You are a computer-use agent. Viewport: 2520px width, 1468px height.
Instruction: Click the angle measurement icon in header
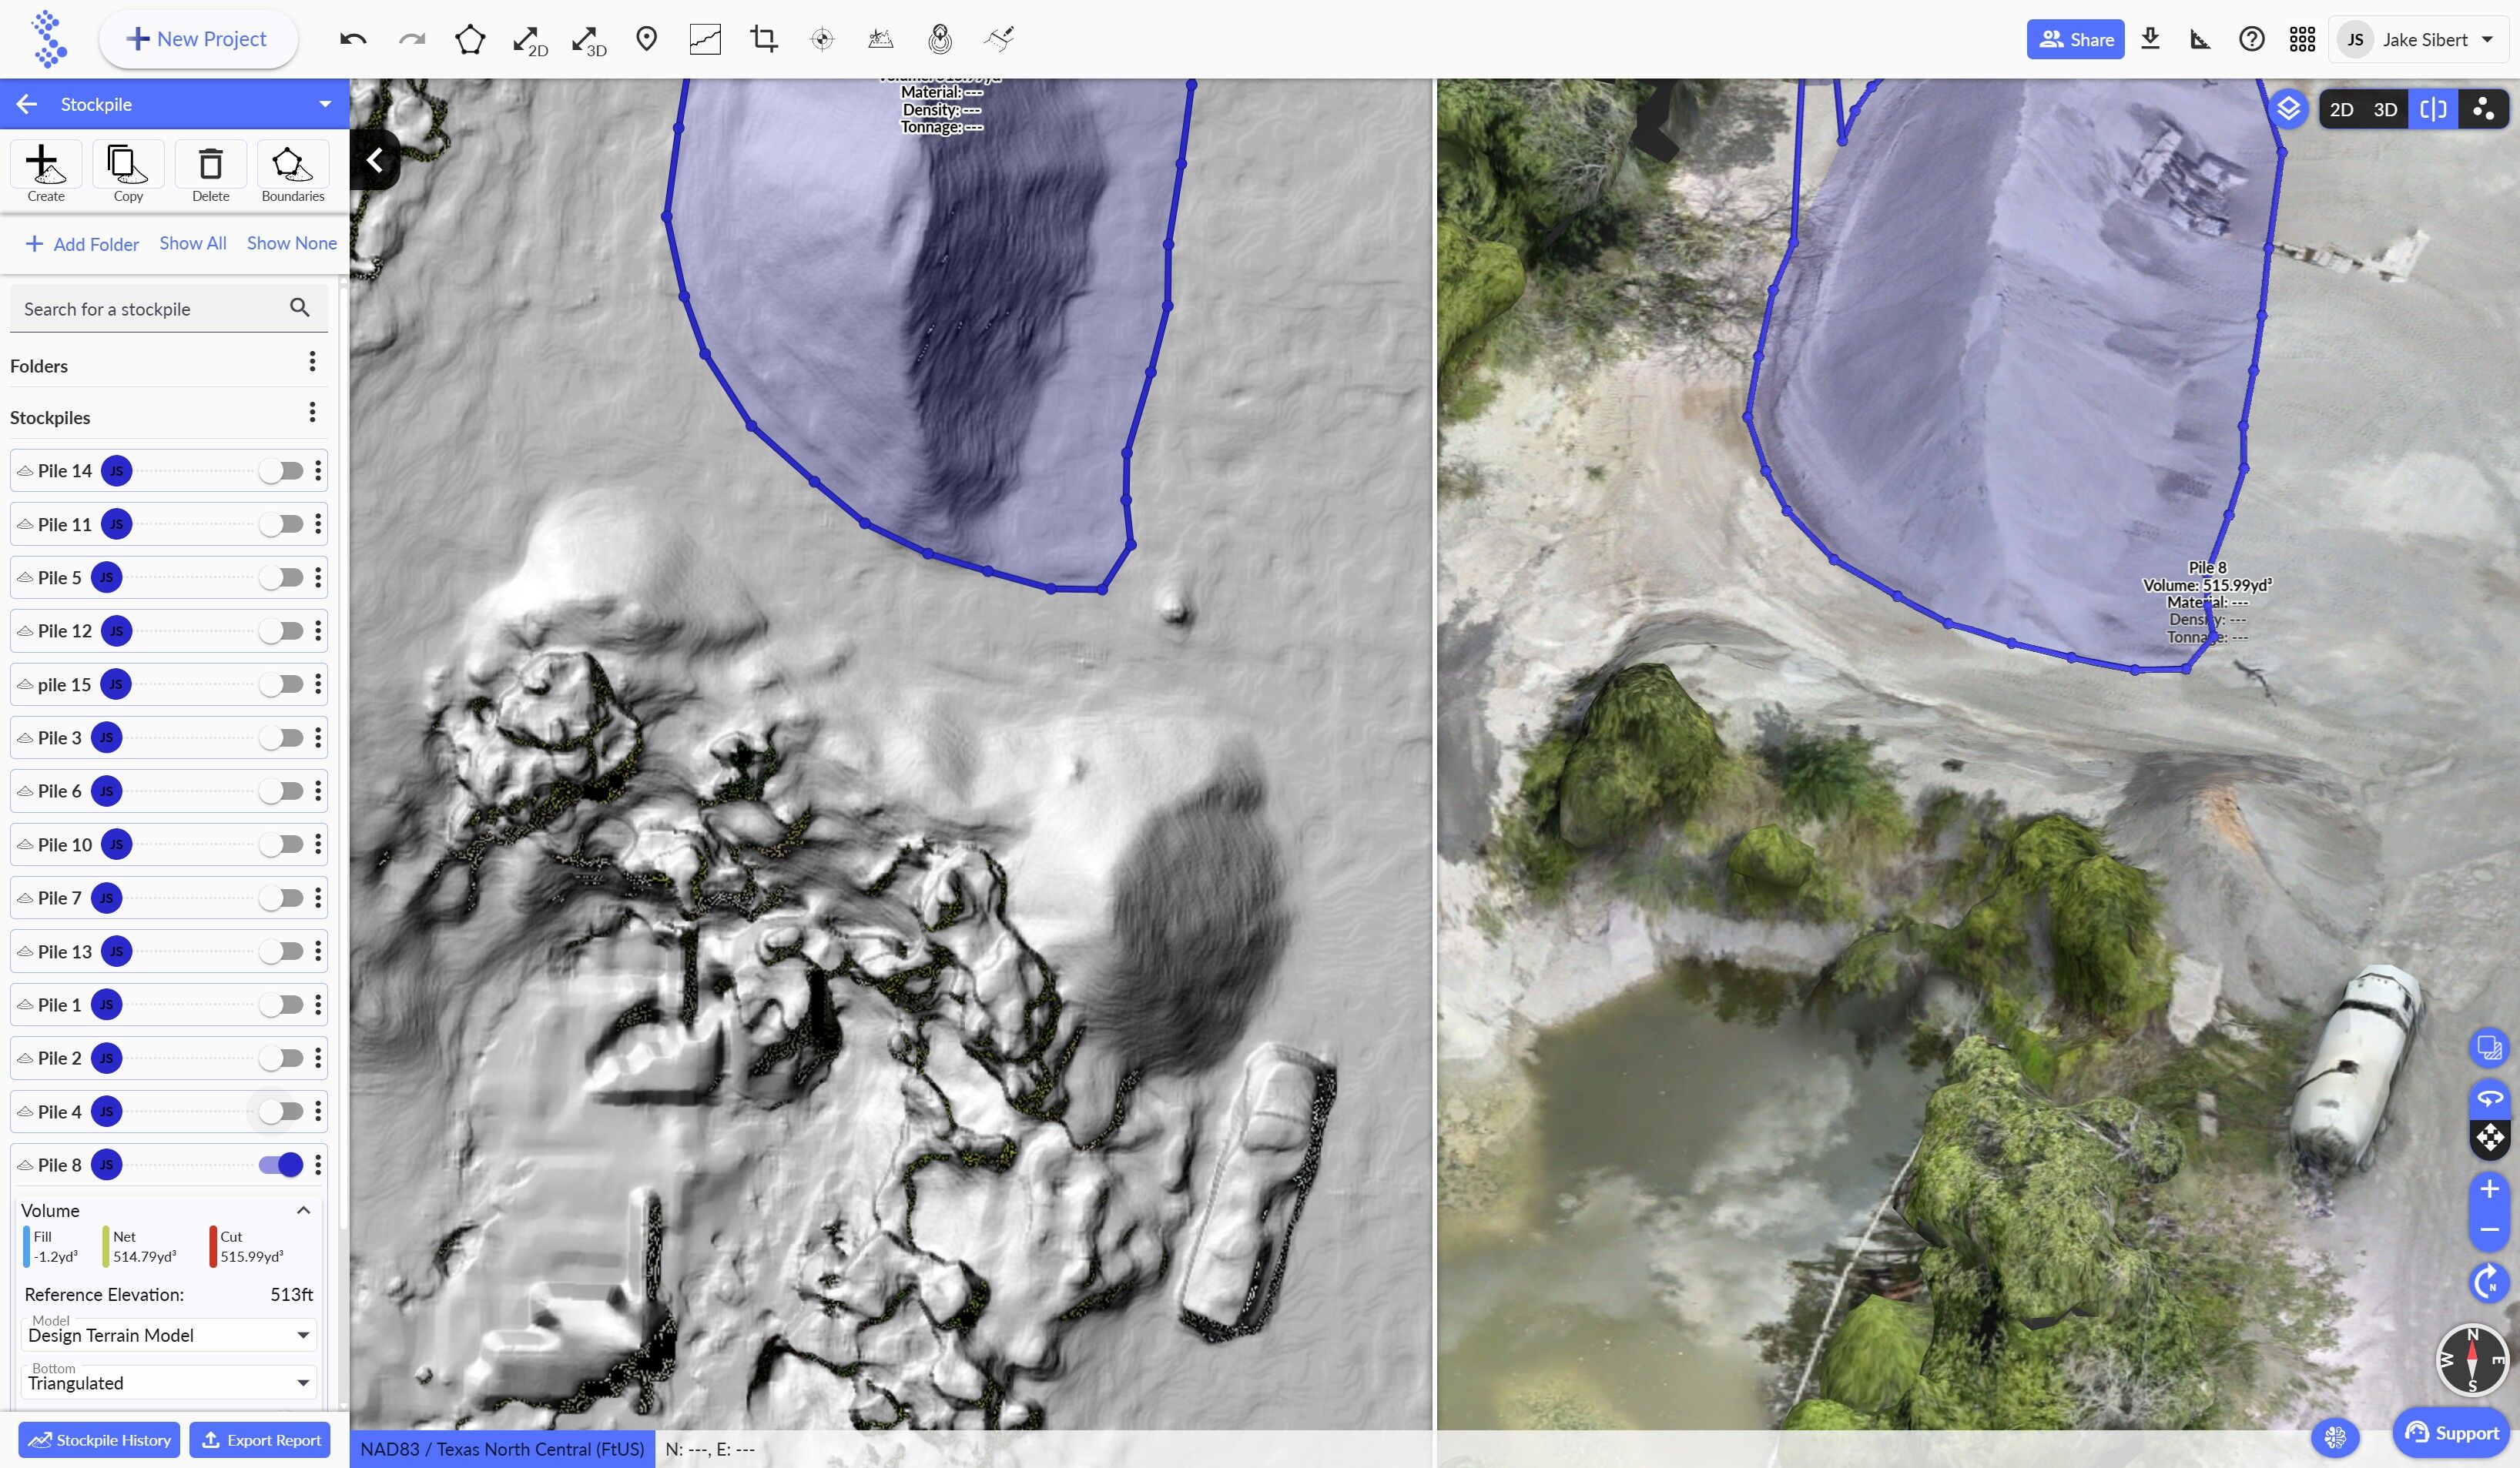click(x=2200, y=39)
